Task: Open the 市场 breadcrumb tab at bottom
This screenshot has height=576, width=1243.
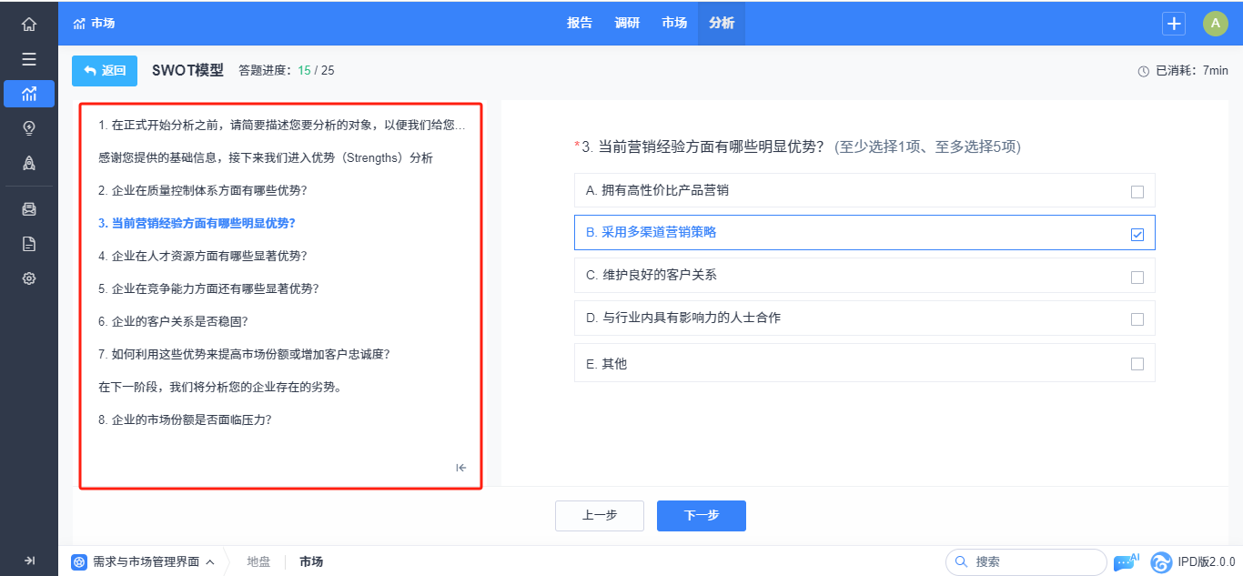Action: [x=311, y=562]
